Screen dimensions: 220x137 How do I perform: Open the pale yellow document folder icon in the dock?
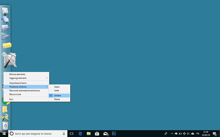click(x=5, y=109)
